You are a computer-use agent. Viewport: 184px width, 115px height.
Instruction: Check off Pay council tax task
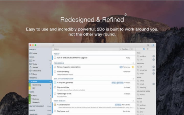pyautogui.click(x=55, y=87)
